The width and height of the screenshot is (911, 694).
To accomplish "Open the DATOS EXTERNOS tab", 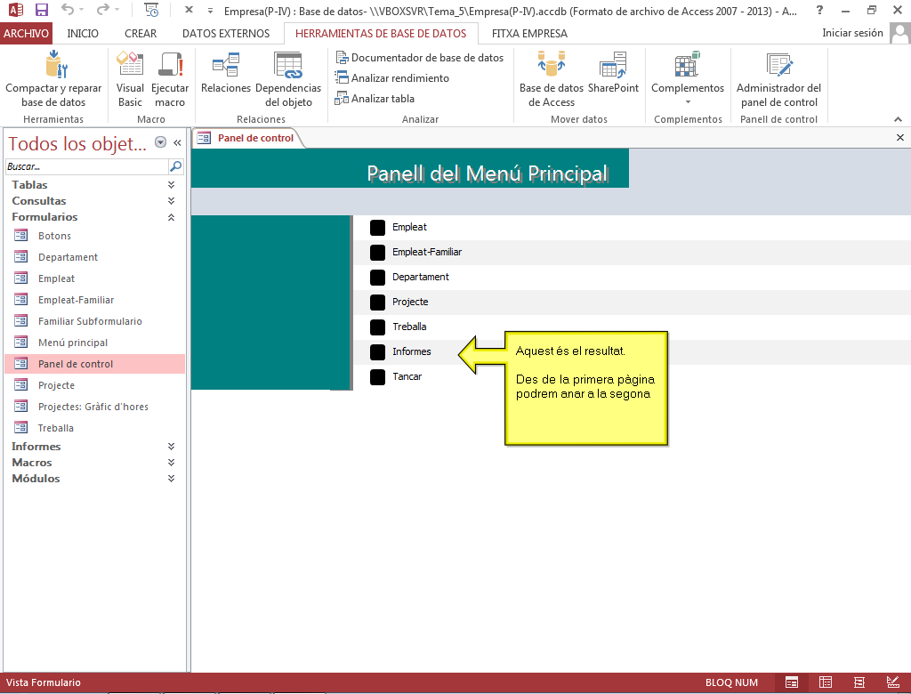I will (x=226, y=33).
